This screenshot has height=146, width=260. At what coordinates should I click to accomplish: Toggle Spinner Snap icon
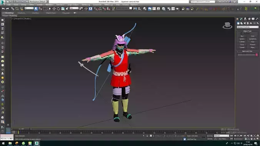[x=109, y=8]
